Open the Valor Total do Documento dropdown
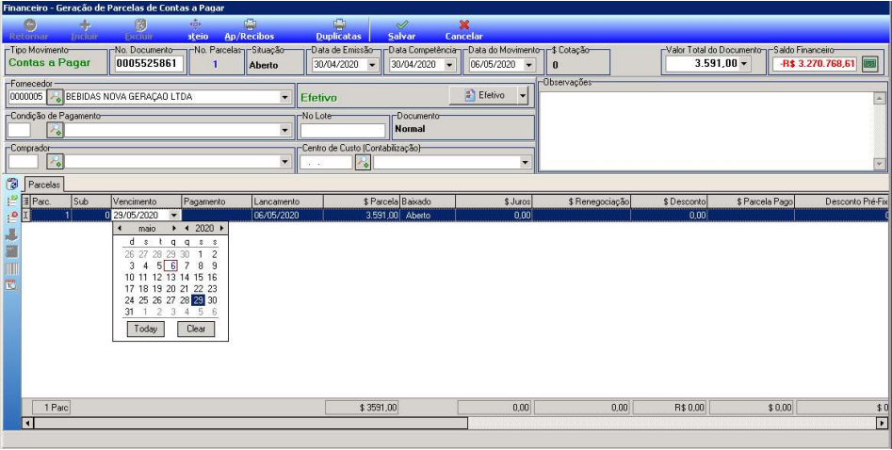The image size is (892, 450). (x=743, y=64)
